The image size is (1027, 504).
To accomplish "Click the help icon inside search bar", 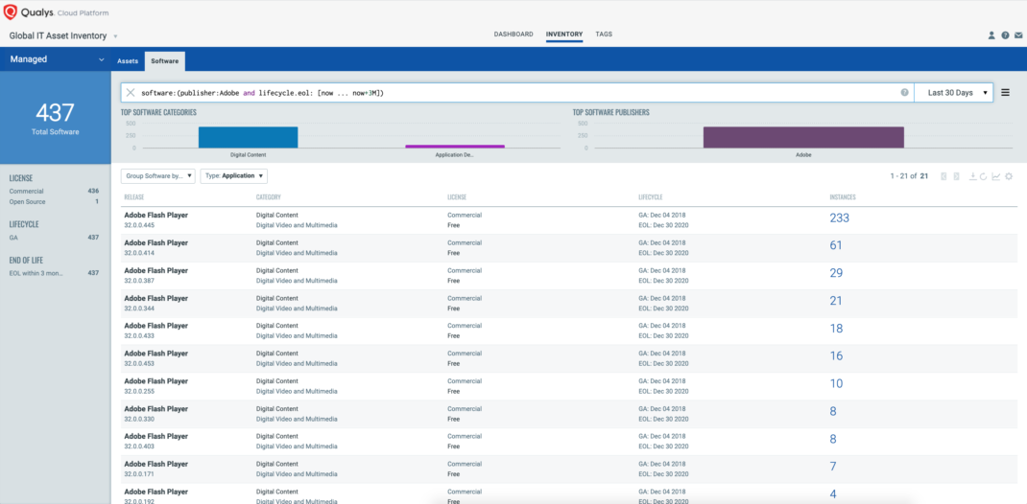I will (904, 93).
